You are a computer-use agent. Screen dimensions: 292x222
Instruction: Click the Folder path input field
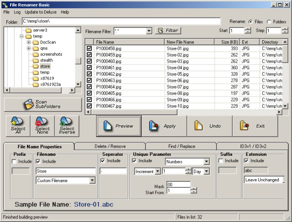(121, 21)
